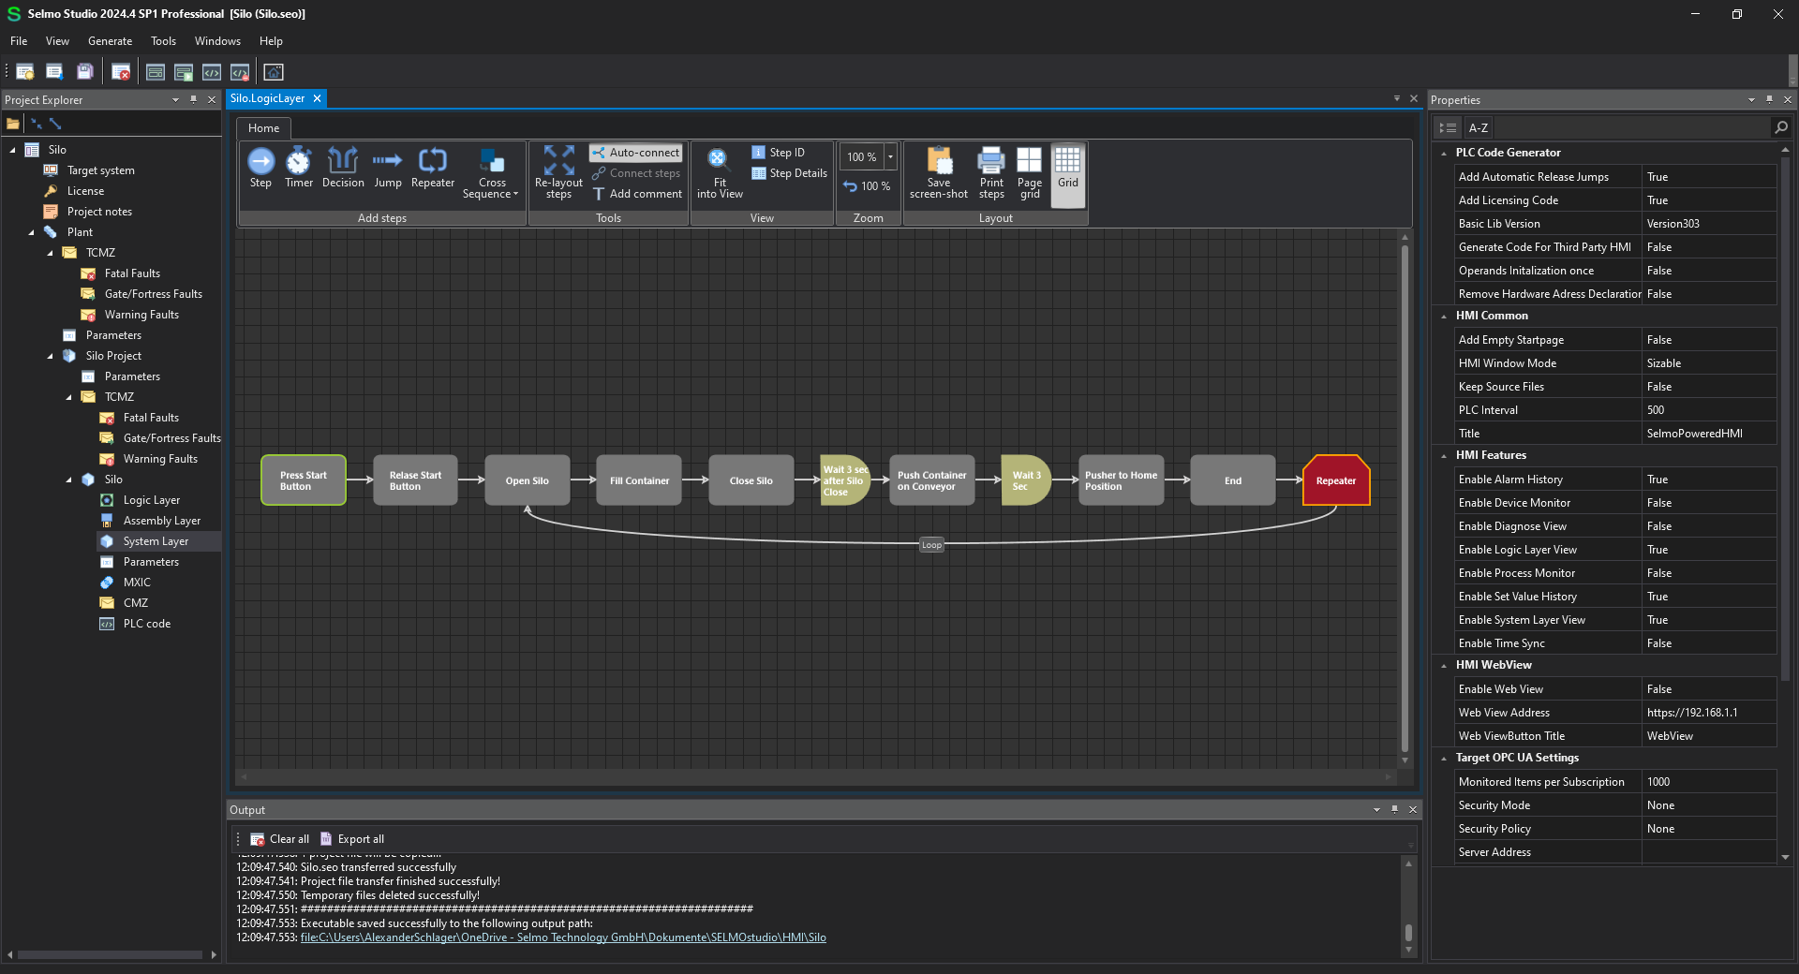
Task: Collapse all nodes in Project Explorer toolbar
Action: point(37,124)
